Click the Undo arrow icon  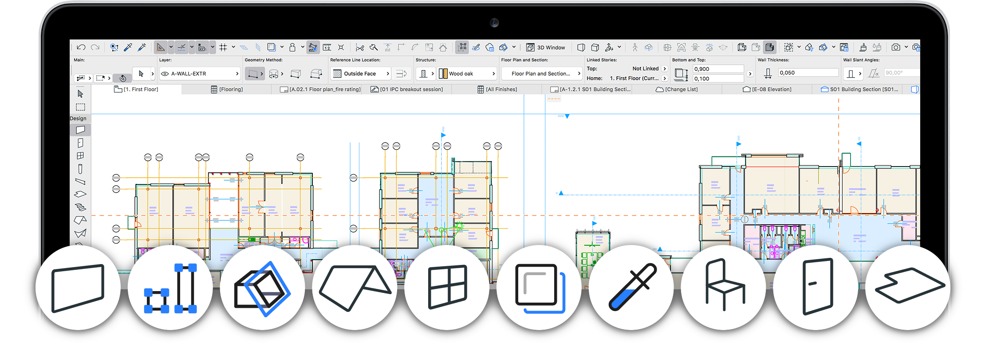click(81, 47)
